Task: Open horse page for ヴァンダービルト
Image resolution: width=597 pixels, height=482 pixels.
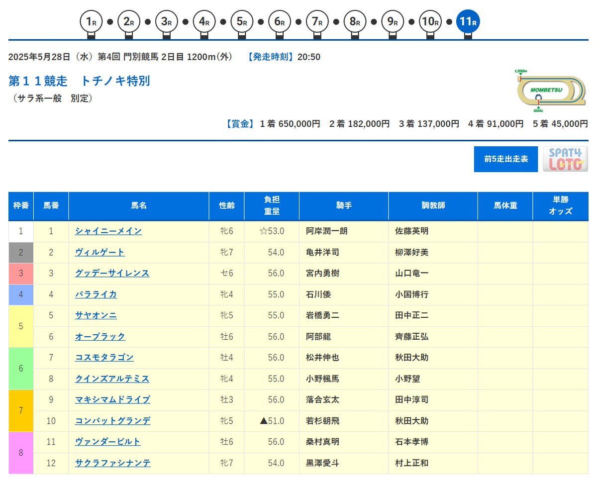Action: pyautogui.click(x=108, y=442)
